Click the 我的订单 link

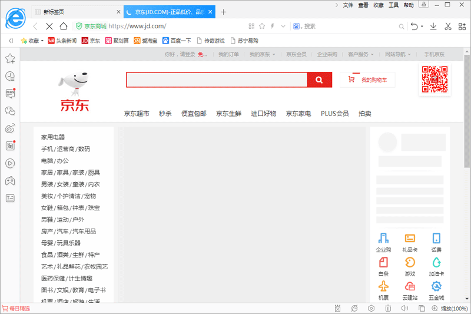228,54
